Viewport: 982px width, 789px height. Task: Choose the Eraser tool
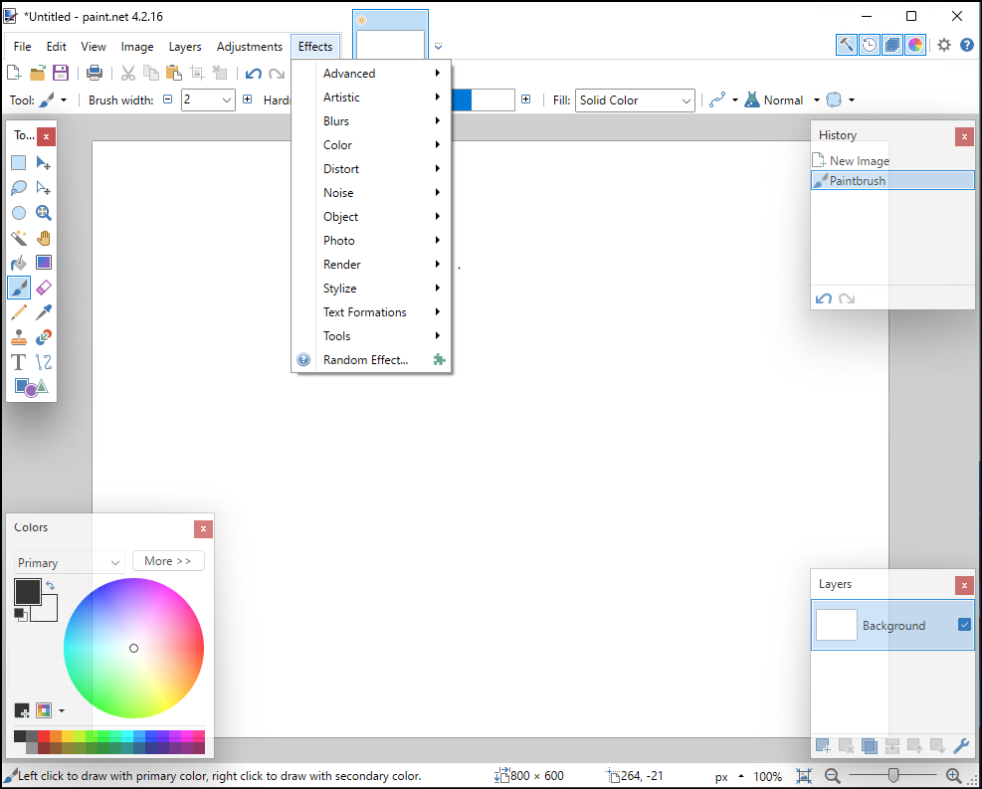pos(44,288)
